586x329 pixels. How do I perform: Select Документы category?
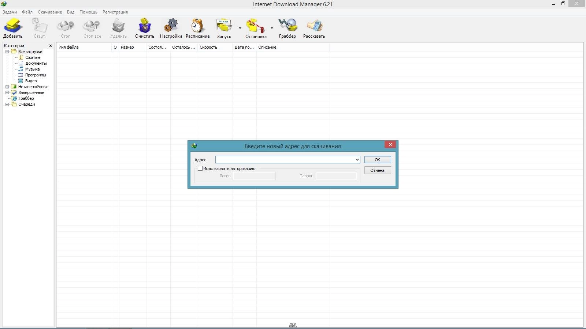click(33, 63)
